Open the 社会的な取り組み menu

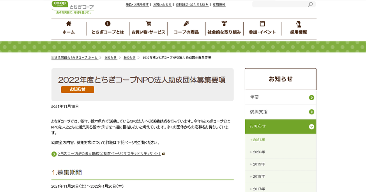pyautogui.click(x=224, y=32)
